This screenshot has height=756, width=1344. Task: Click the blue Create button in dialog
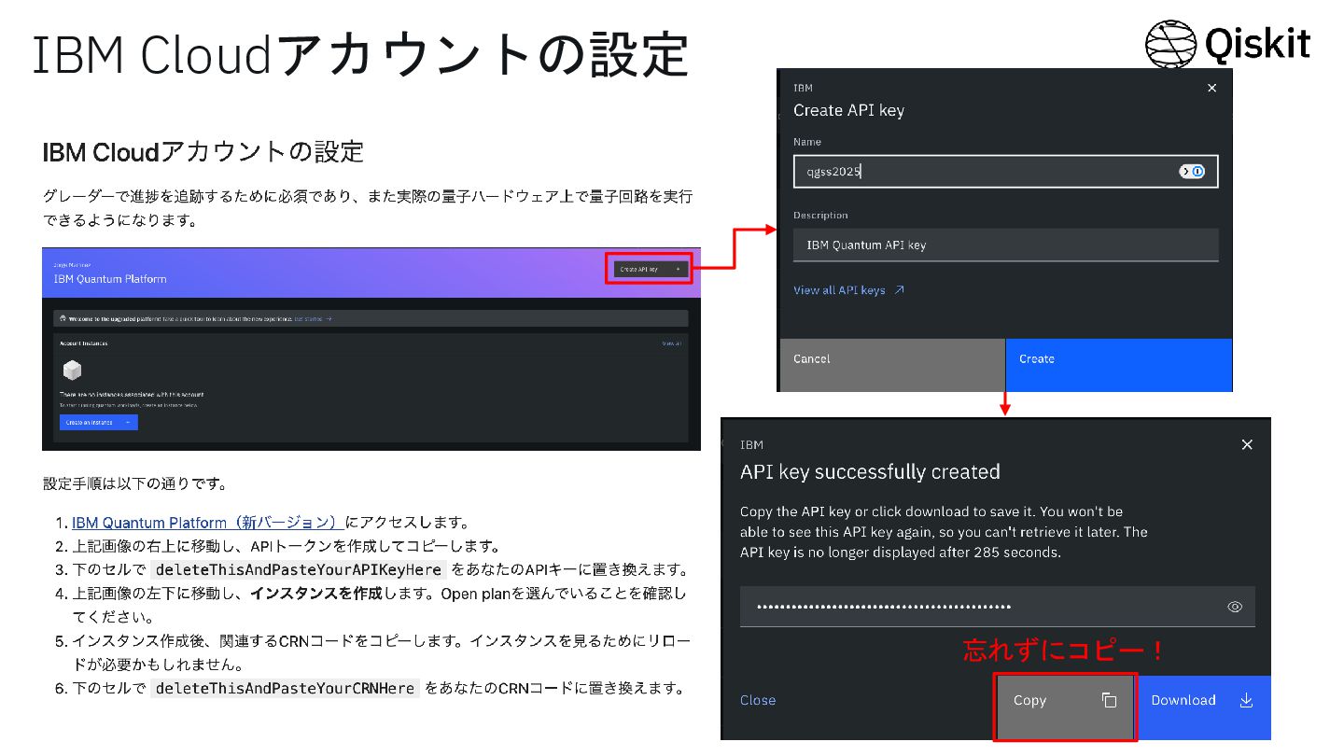[1119, 364]
